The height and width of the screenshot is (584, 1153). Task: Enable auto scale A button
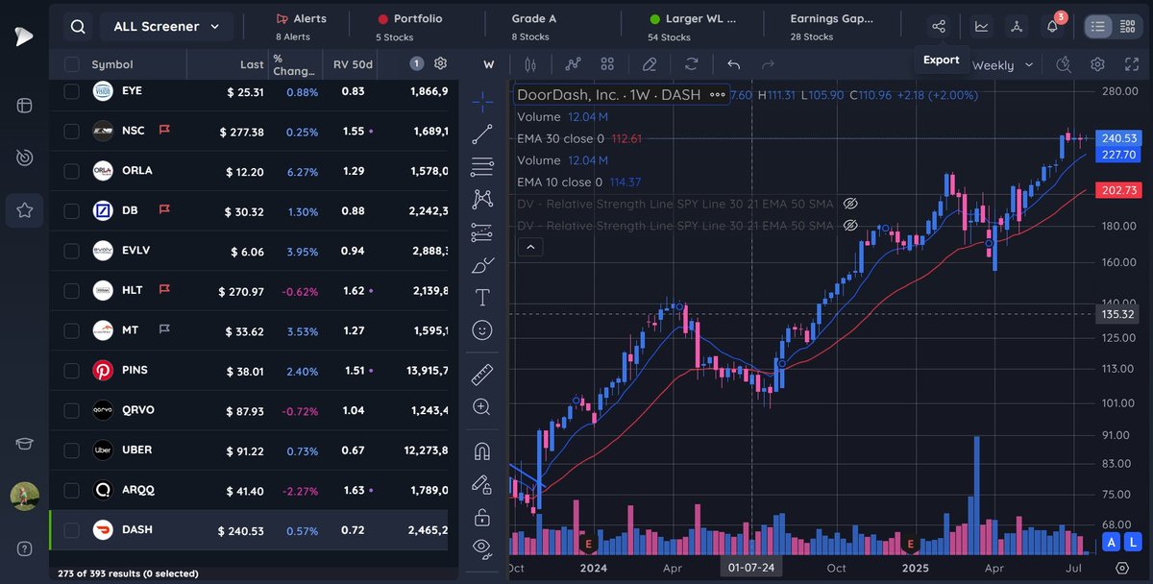pos(1111,543)
